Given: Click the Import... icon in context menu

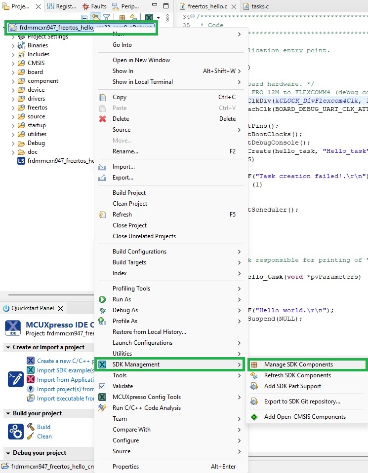Looking at the screenshot, I should click(x=102, y=167).
